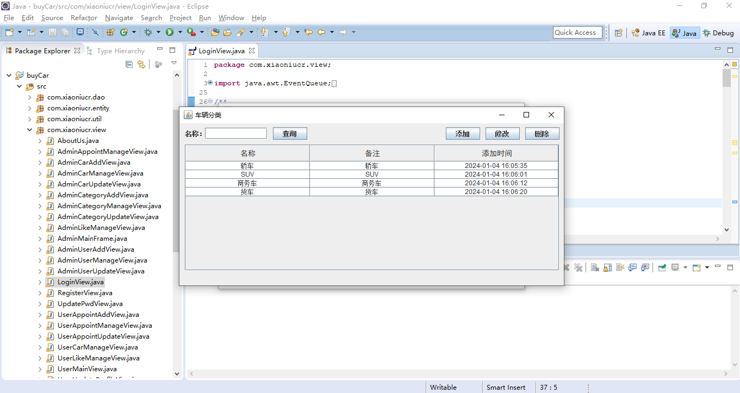Toggle Skip All Breakpoints
The width and height of the screenshot is (740, 393).
coord(95,32)
